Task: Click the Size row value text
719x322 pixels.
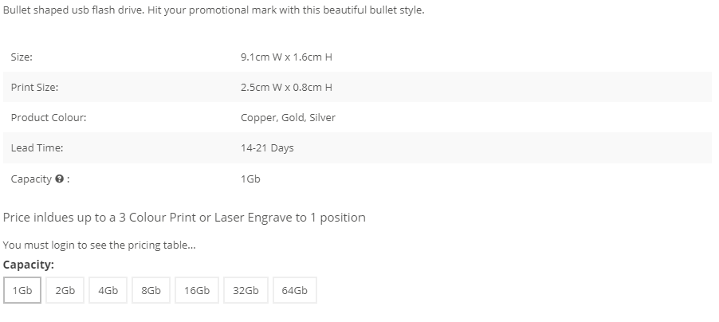Action: click(x=286, y=57)
